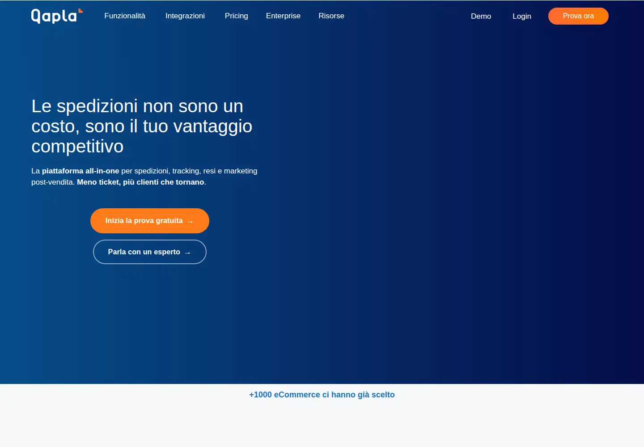Screen dimensions: 644x447
Task: Click the Login link
Action: (x=521, y=16)
